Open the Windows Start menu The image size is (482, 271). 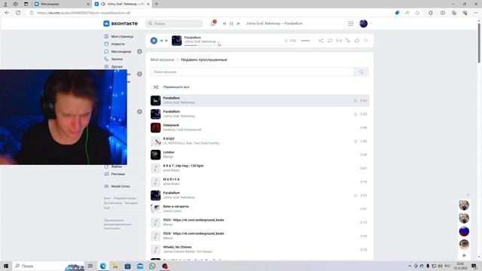pos(6,266)
